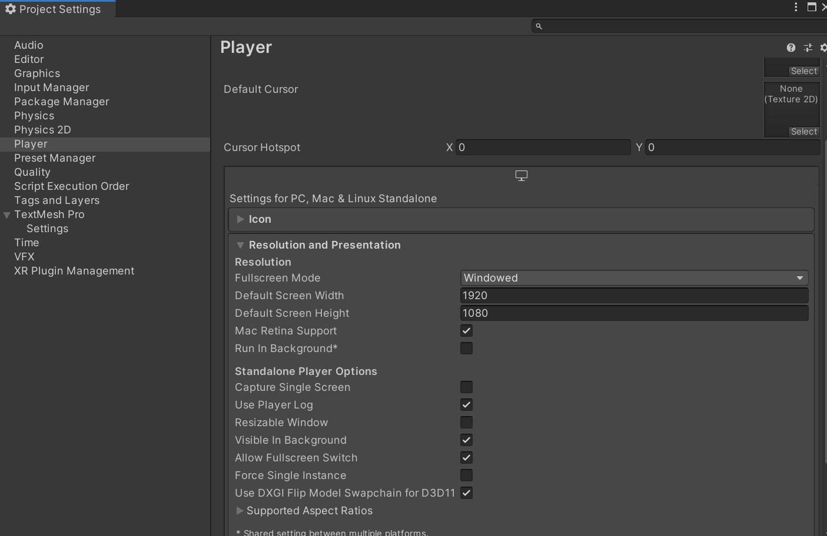Click the Default Cursor label

point(261,89)
